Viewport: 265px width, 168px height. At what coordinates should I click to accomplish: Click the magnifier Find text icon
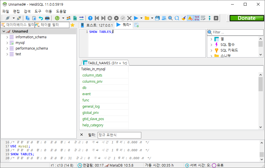(x=170, y=18)
